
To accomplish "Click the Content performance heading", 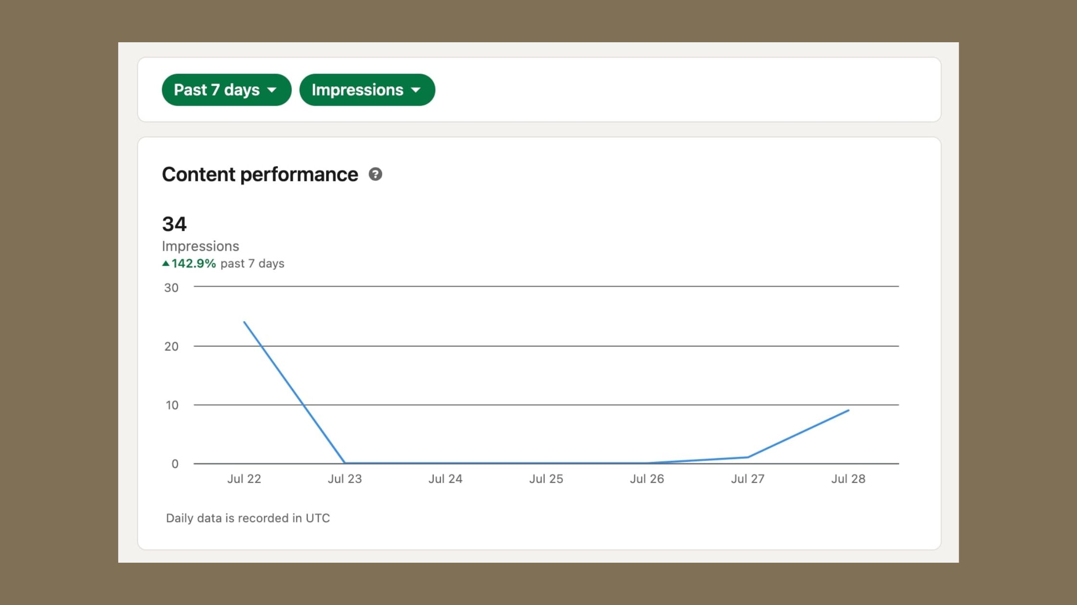I will (260, 174).
